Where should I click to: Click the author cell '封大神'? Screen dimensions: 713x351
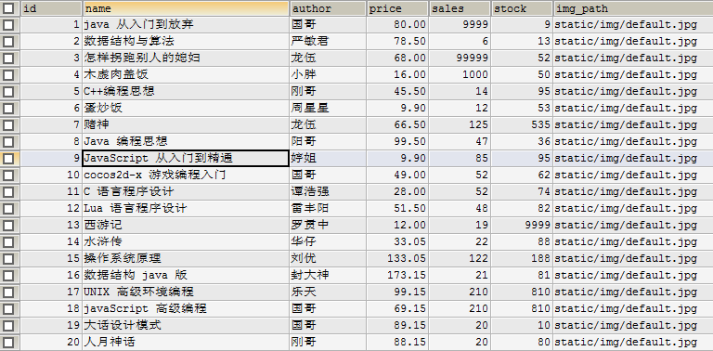[328, 275]
